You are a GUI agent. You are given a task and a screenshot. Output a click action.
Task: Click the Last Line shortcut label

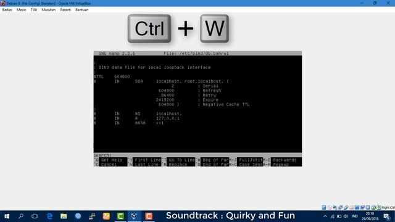(x=147, y=165)
